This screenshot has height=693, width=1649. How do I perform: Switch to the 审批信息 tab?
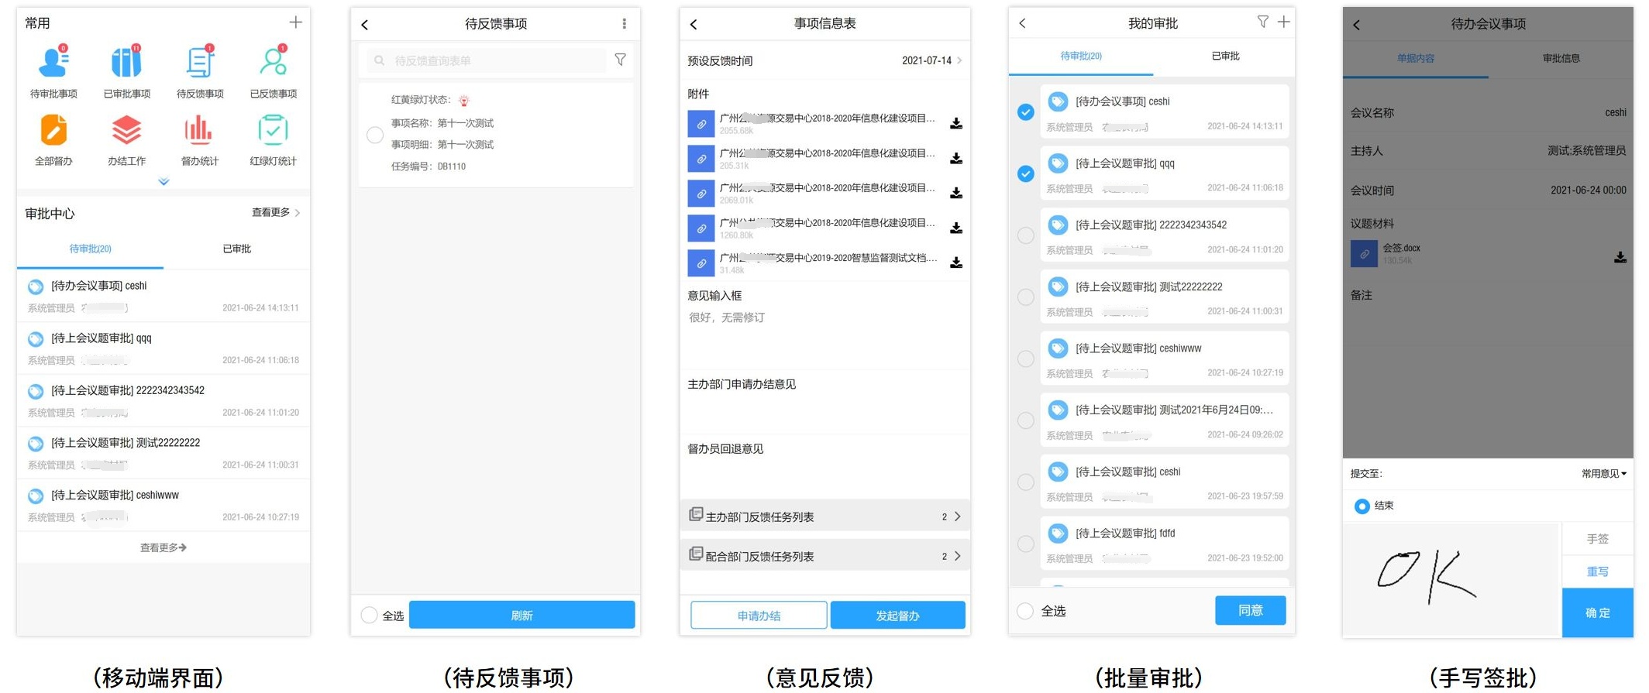click(x=1561, y=58)
